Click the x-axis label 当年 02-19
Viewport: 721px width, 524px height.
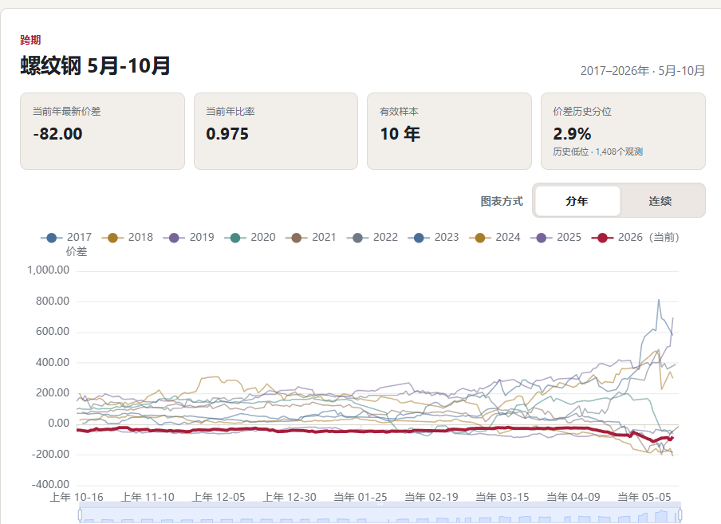click(x=431, y=498)
